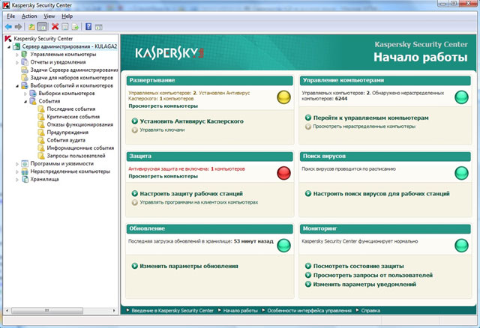Open Введение в Kaspersky Security Center footer link

click(x=172, y=311)
